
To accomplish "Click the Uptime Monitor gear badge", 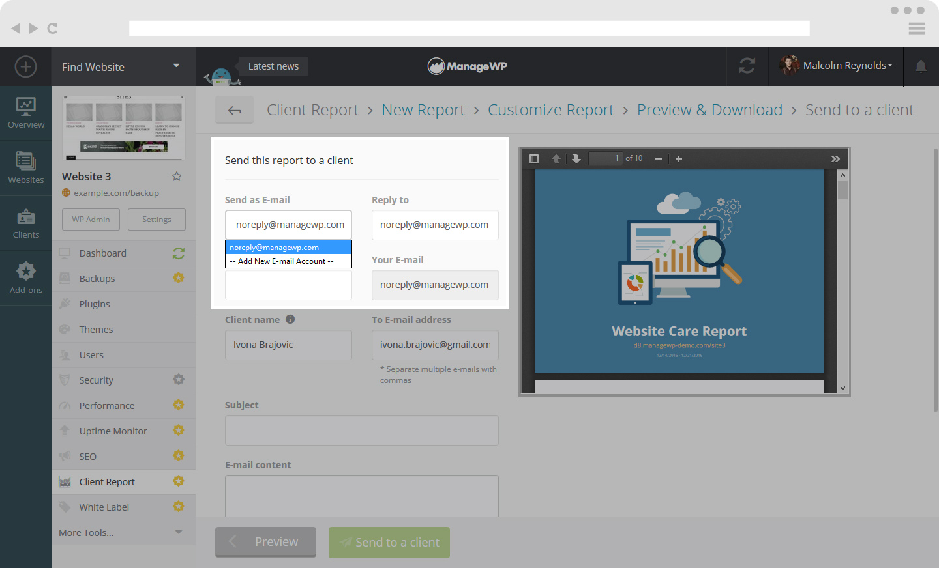I will 178,431.
